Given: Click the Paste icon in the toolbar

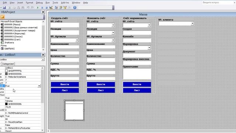Looking at the screenshot, I should click(18, 7).
